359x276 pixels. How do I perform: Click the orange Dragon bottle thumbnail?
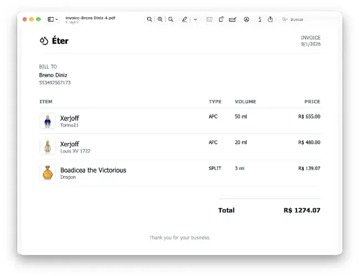point(48,173)
